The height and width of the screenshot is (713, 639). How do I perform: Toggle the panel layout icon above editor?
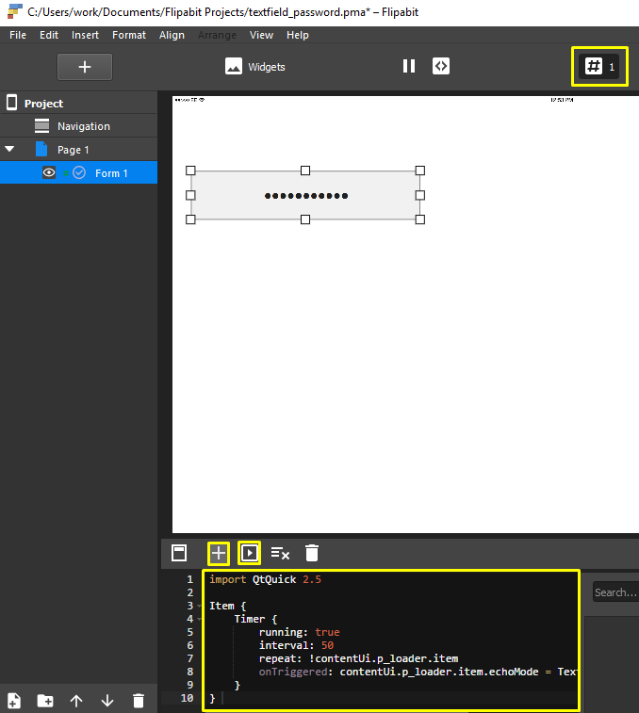[x=179, y=553]
